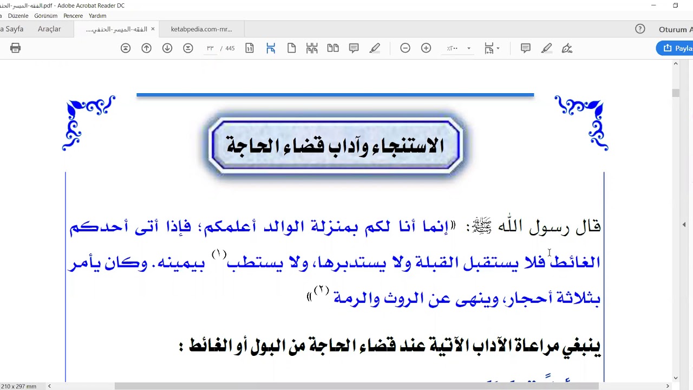The width and height of the screenshot is (693, 390).
Task: Click the vertical scrollbar down arrow
Action: pyautogui.click(x=676, y=378)
